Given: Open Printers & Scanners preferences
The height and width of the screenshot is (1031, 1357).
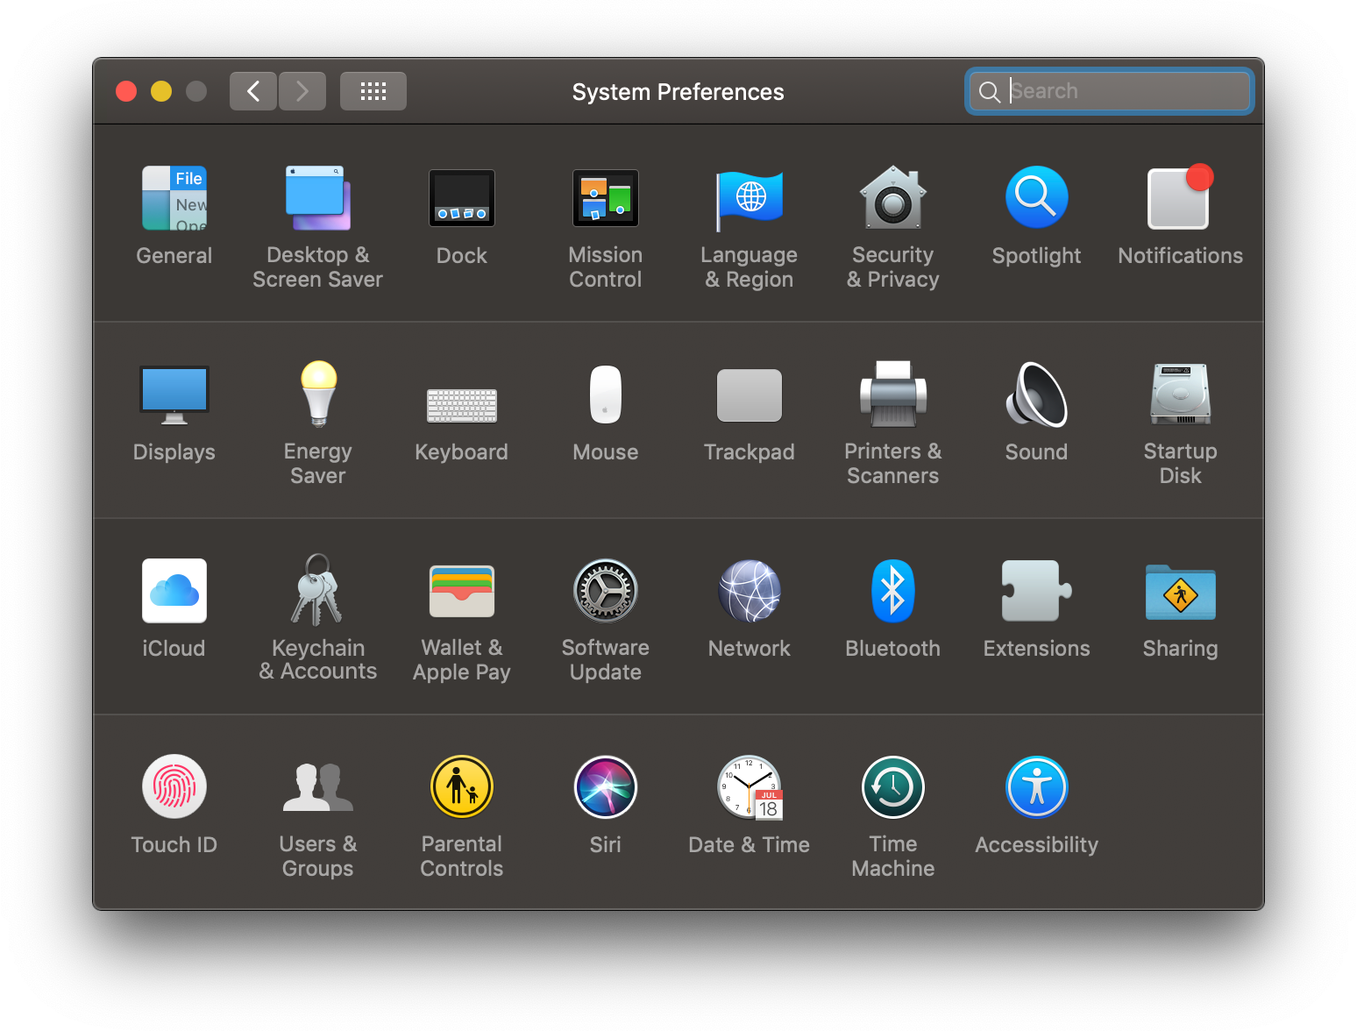Looking at the screenshot, I should pyautogui.click(x=892, y=395).
